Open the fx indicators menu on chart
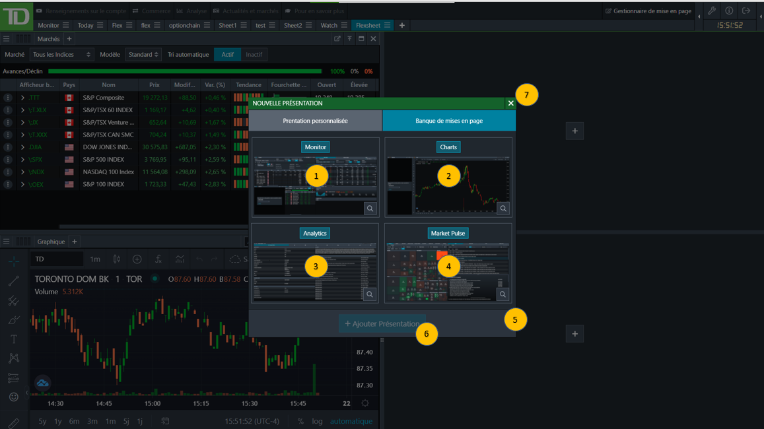Screen dimensions: 764x429 [158, 259]
